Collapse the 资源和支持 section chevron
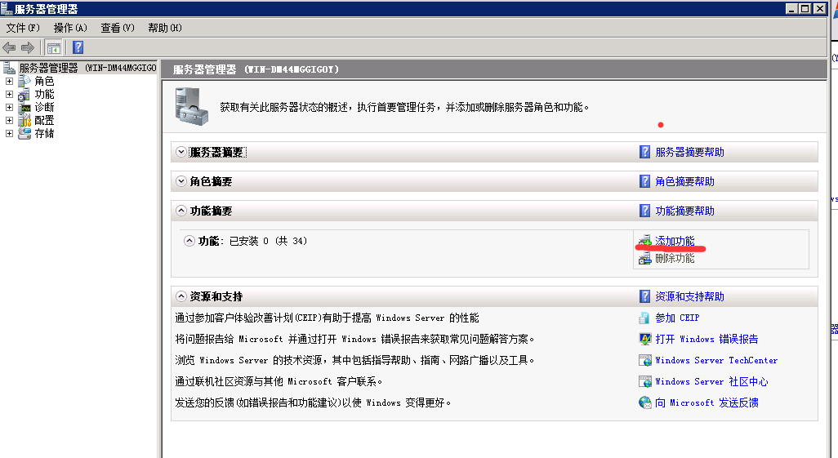 click(x=181, y=296)
